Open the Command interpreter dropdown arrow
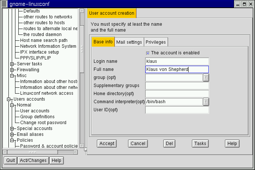Viewport: 255px width, 170px height. click(x=206, y=102)
